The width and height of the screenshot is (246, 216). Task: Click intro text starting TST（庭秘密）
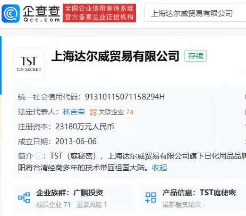point(132,162)
